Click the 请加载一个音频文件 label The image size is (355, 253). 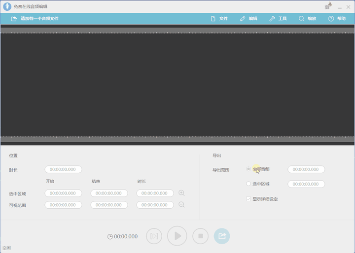(39, 19)
